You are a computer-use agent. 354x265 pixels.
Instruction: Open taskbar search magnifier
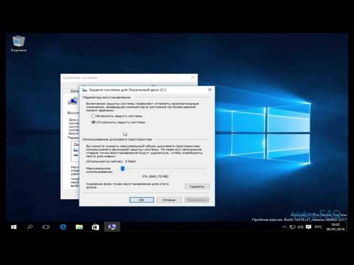point(29,227)
